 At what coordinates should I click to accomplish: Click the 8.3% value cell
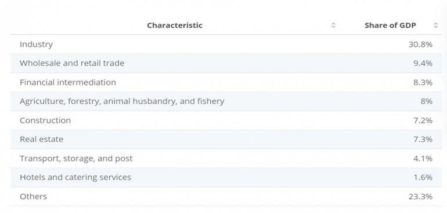(x=423, y=82)
